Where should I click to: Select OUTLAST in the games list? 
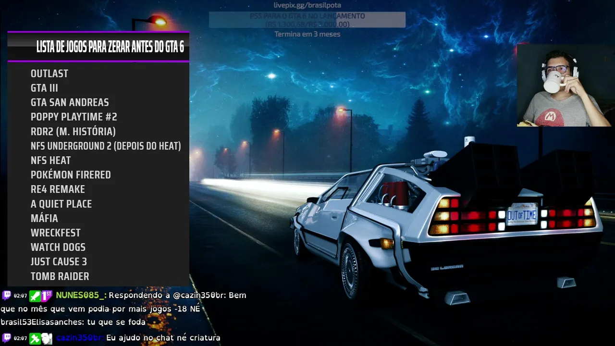(49, 74)
